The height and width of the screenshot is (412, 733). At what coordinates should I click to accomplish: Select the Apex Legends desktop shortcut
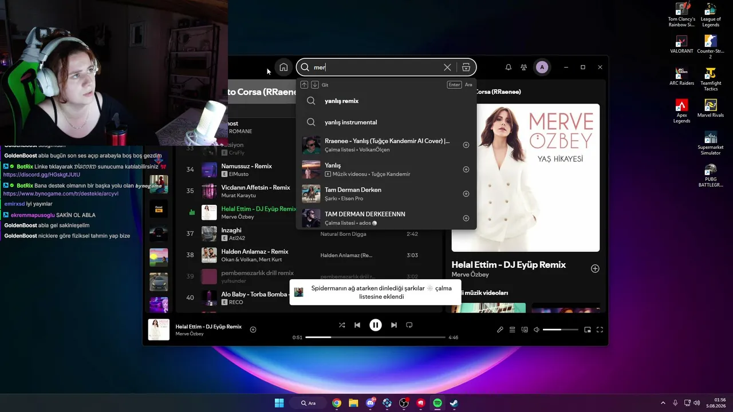pos(681,111)
